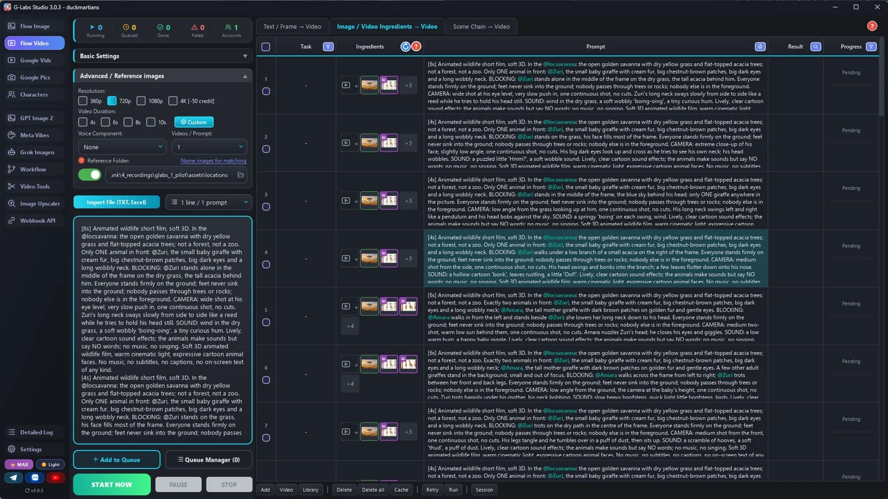
Task: Open the YouTube icon in sidebar footer
Action: pos(55,477)
